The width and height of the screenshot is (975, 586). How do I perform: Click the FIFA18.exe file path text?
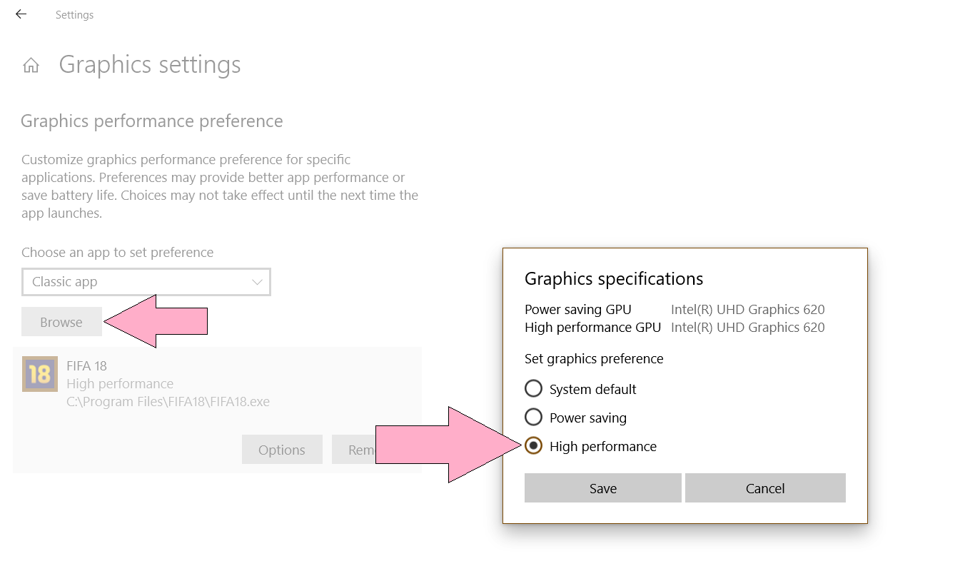pyautogui.click(x=168, y=401)
